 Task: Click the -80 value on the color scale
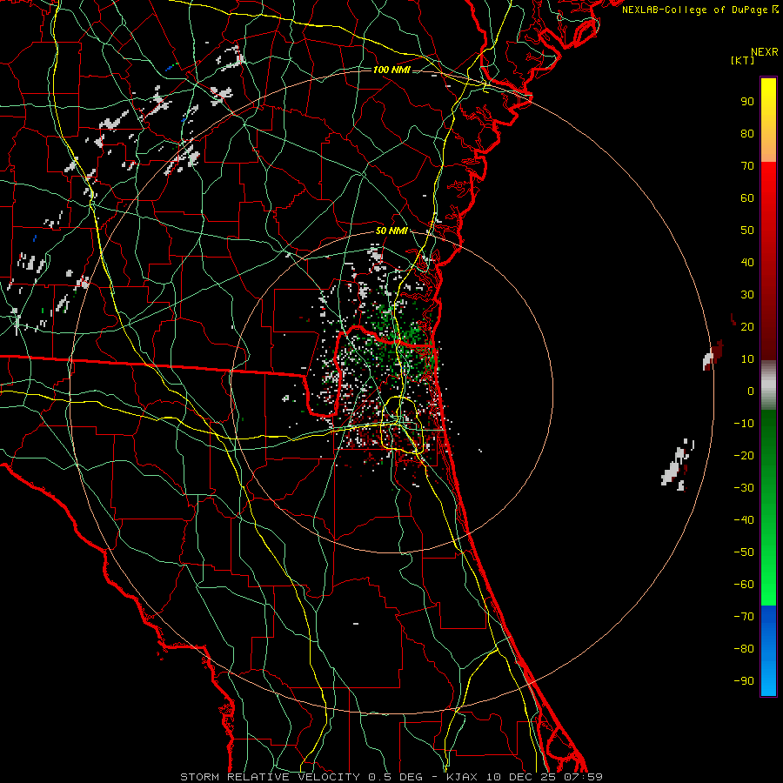click(744, 649)
